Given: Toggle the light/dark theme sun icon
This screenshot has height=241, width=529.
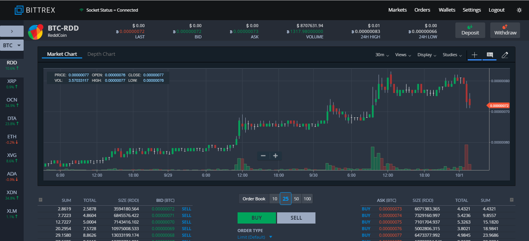Looking at the screenshot, I should point(519,10).
